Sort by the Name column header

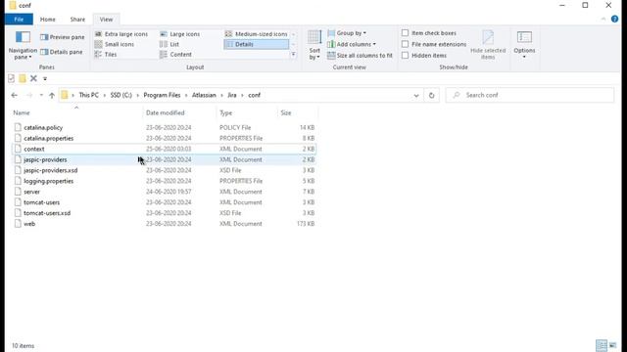[76, 113]
